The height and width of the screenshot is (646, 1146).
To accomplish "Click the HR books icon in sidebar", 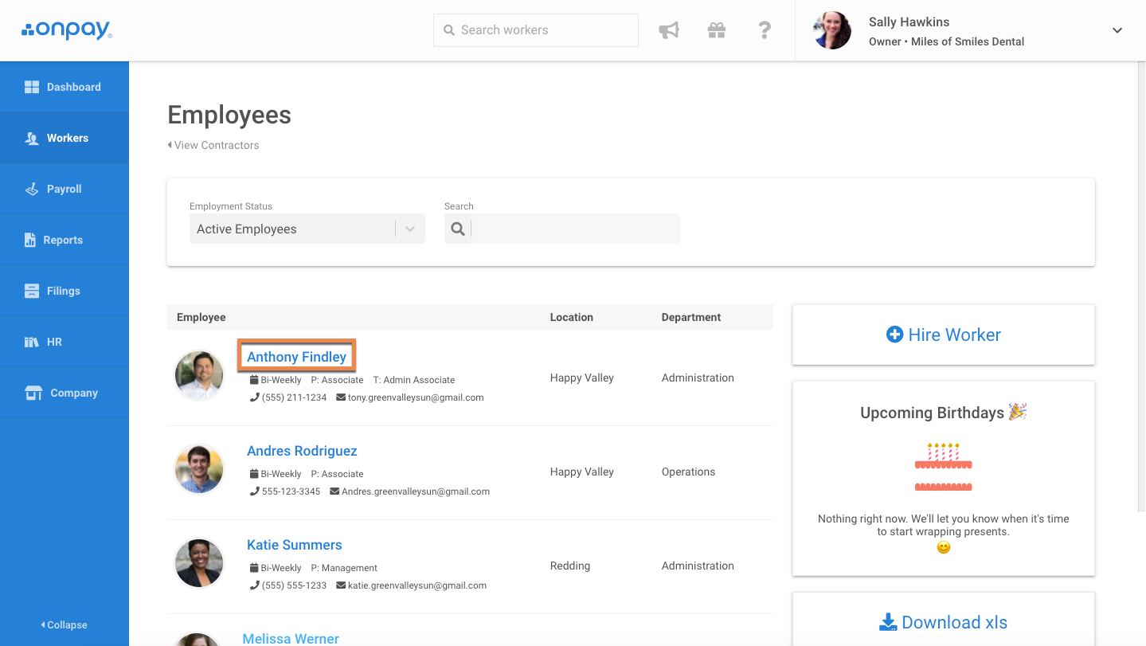I will [32, 342].
